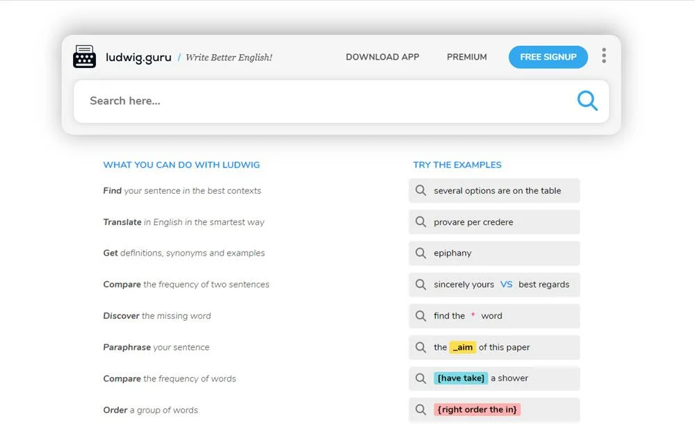Click 'Write Better English!' tagline
The width and height of the screenshot is (695, 441).
coord(229,58)
